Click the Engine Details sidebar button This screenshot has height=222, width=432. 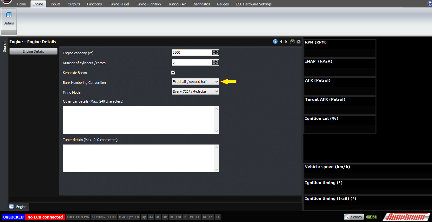33,51
